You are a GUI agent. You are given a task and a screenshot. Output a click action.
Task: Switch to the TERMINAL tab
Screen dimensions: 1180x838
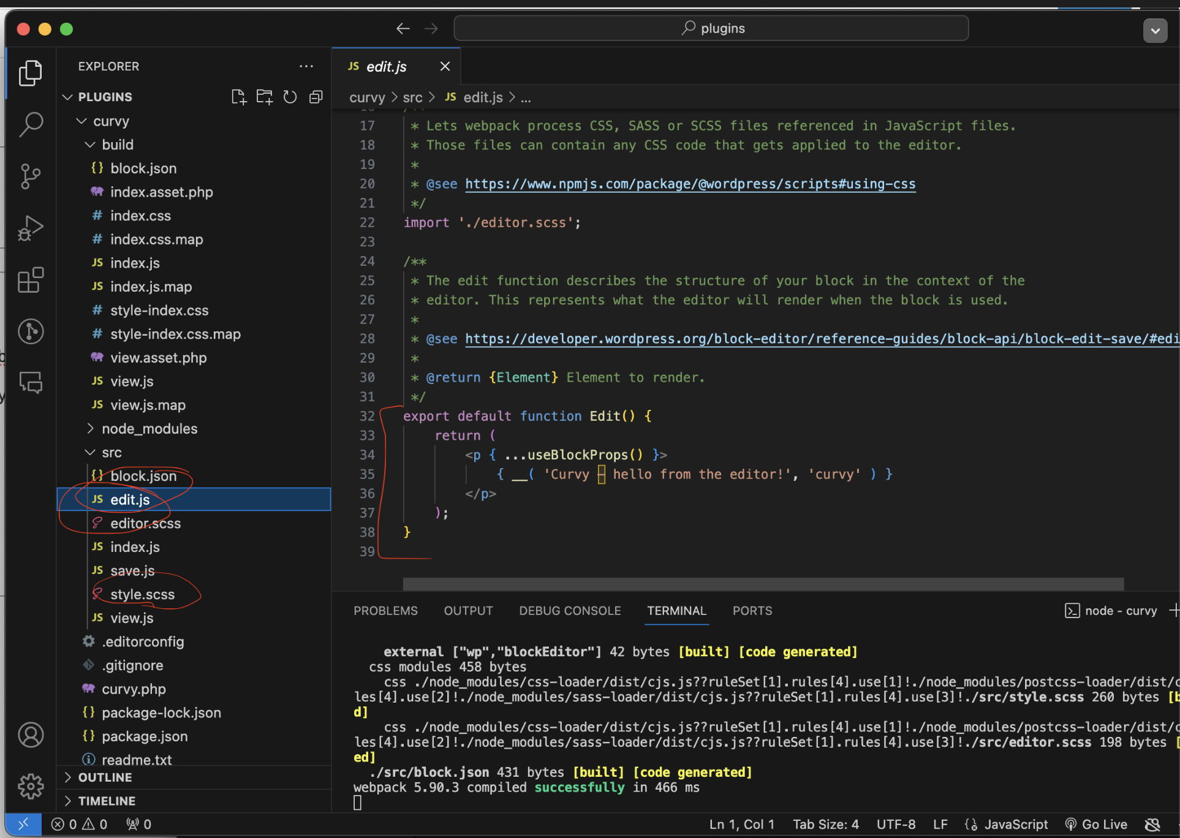tap(676, 611)
